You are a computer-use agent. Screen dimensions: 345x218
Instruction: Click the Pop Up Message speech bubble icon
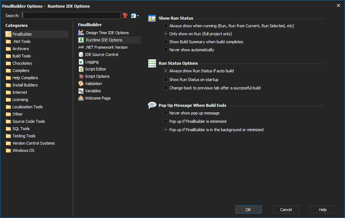(152, 105)
